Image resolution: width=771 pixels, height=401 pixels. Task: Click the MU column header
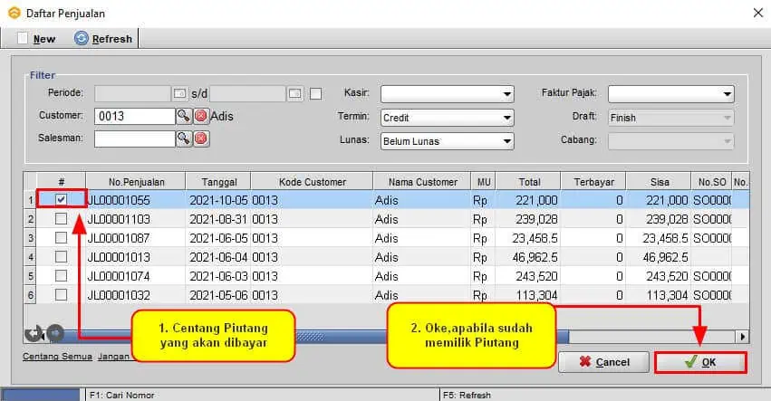point(484,182)
